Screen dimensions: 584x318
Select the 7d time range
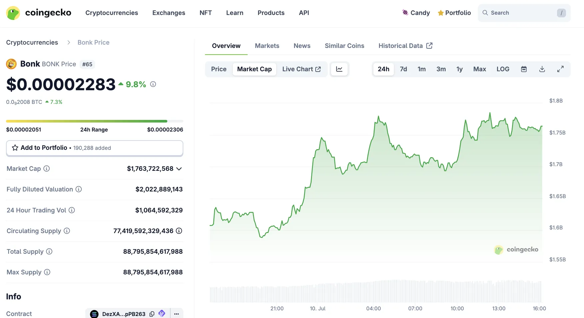[x=403, y=69]
